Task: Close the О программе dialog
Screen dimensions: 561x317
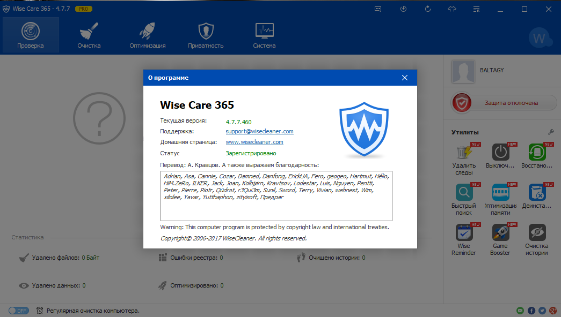Action: click(405, 78)
